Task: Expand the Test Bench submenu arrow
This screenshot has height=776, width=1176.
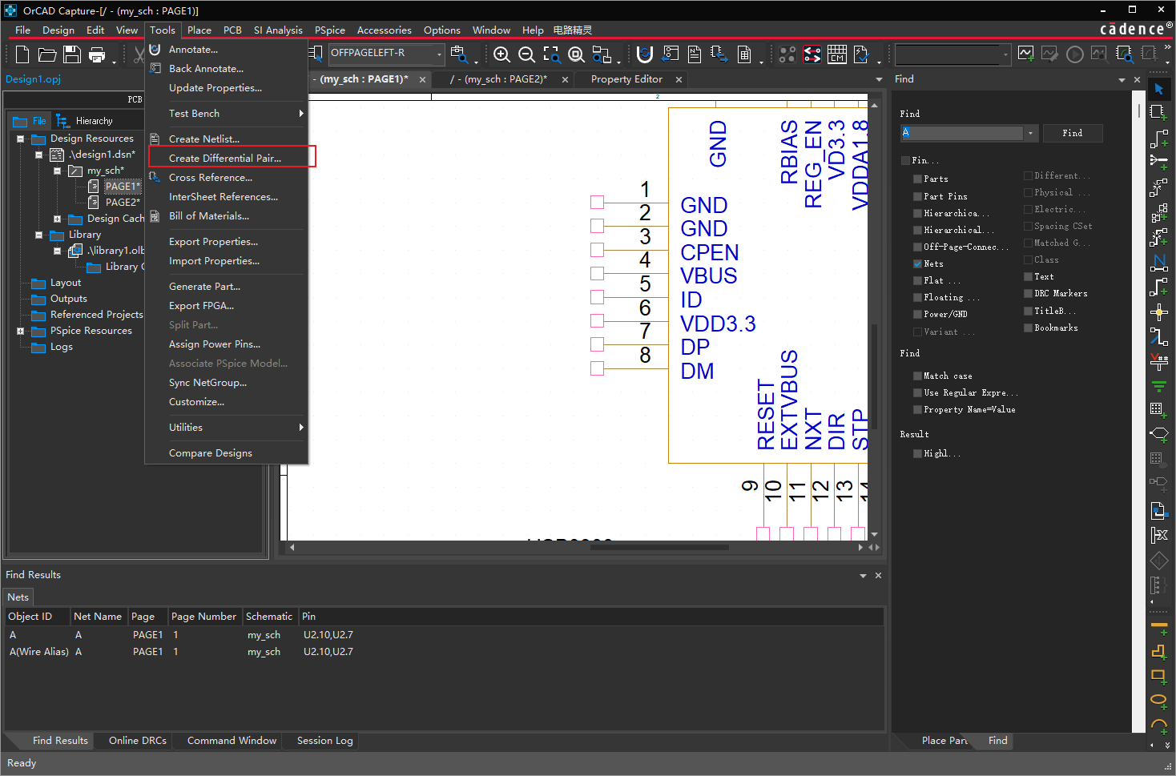Action: (x=301, y=114)
